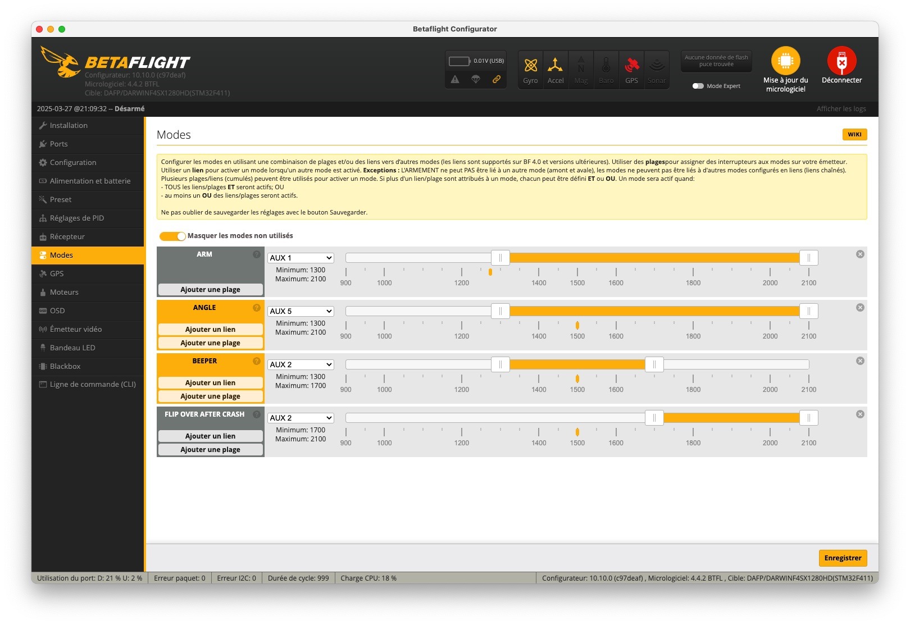Screen dimensions: 910x625
Task: Remove the ANGLE range
Action: (x=860, y=308)
